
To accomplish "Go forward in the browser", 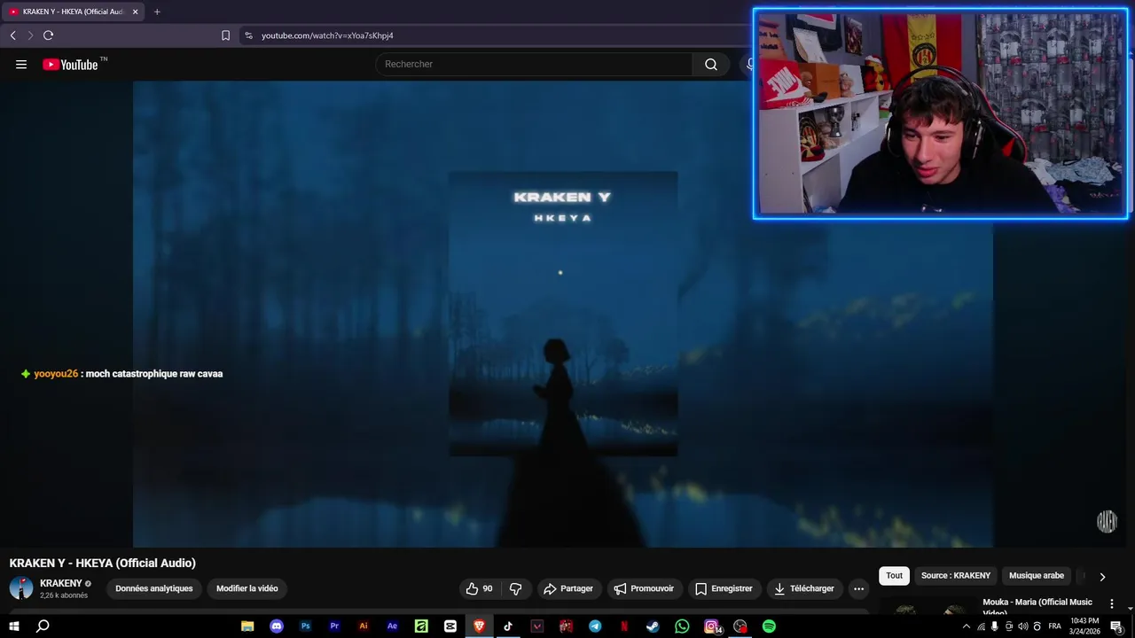I will tap(30, 35).
